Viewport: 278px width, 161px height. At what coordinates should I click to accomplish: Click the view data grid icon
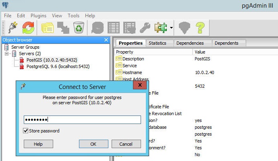point(114,28)
